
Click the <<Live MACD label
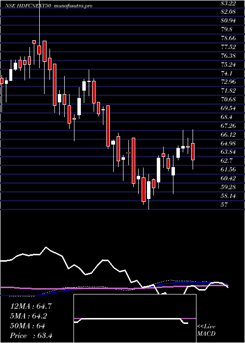pyautogui.click(x=206, y=330)
